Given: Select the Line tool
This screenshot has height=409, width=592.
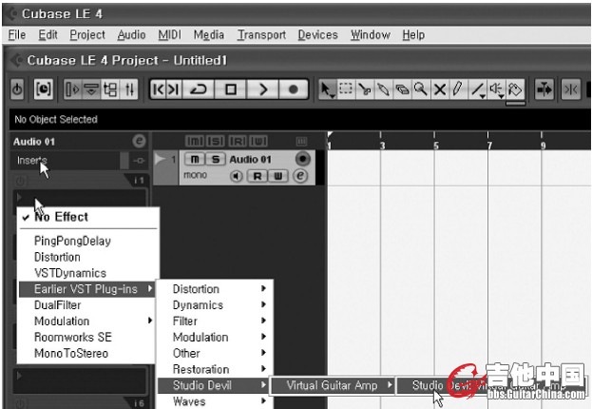Looking at the screenshot, I should click(x=478, y=89).
